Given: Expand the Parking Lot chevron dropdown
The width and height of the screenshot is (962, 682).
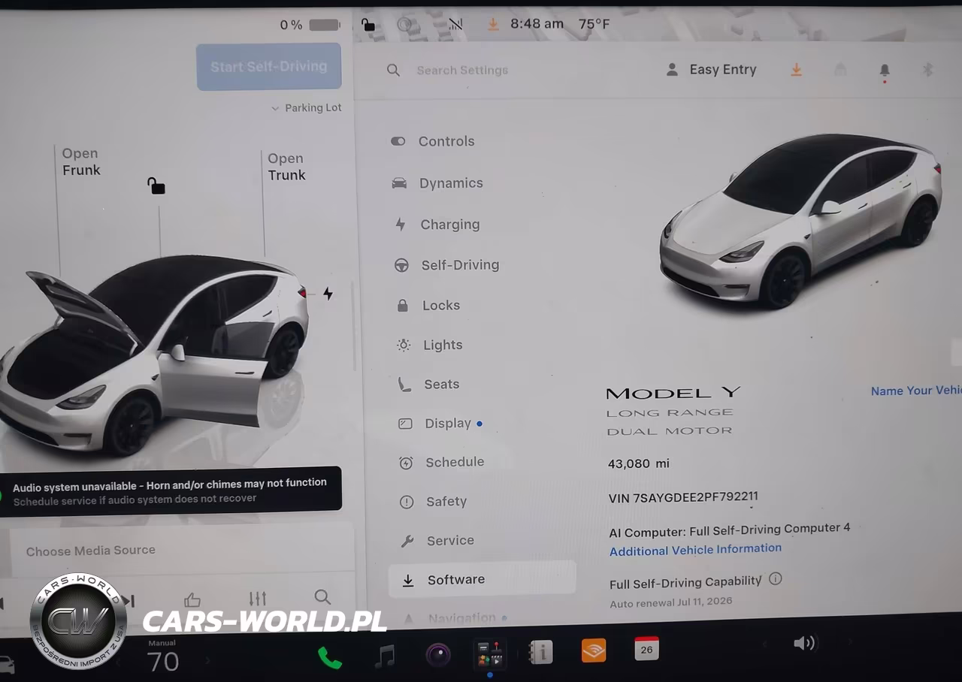Looking at the screenshot, I should click(x=275, y=108).
